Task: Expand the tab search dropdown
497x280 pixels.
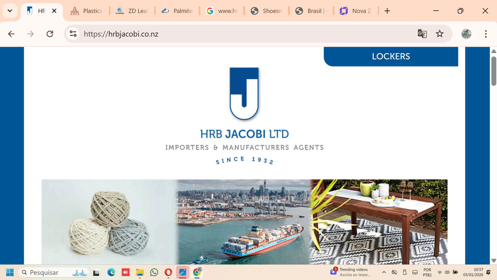Action: pyautogui.click(x=10, y=11)
